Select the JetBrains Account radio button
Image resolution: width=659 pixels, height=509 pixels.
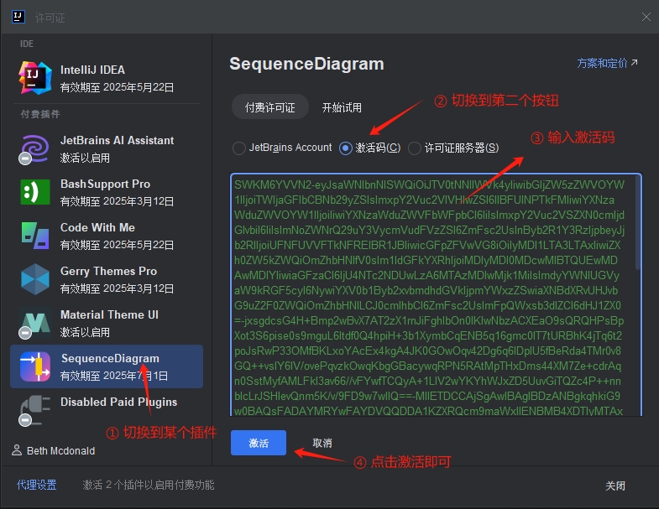point(238,148)
